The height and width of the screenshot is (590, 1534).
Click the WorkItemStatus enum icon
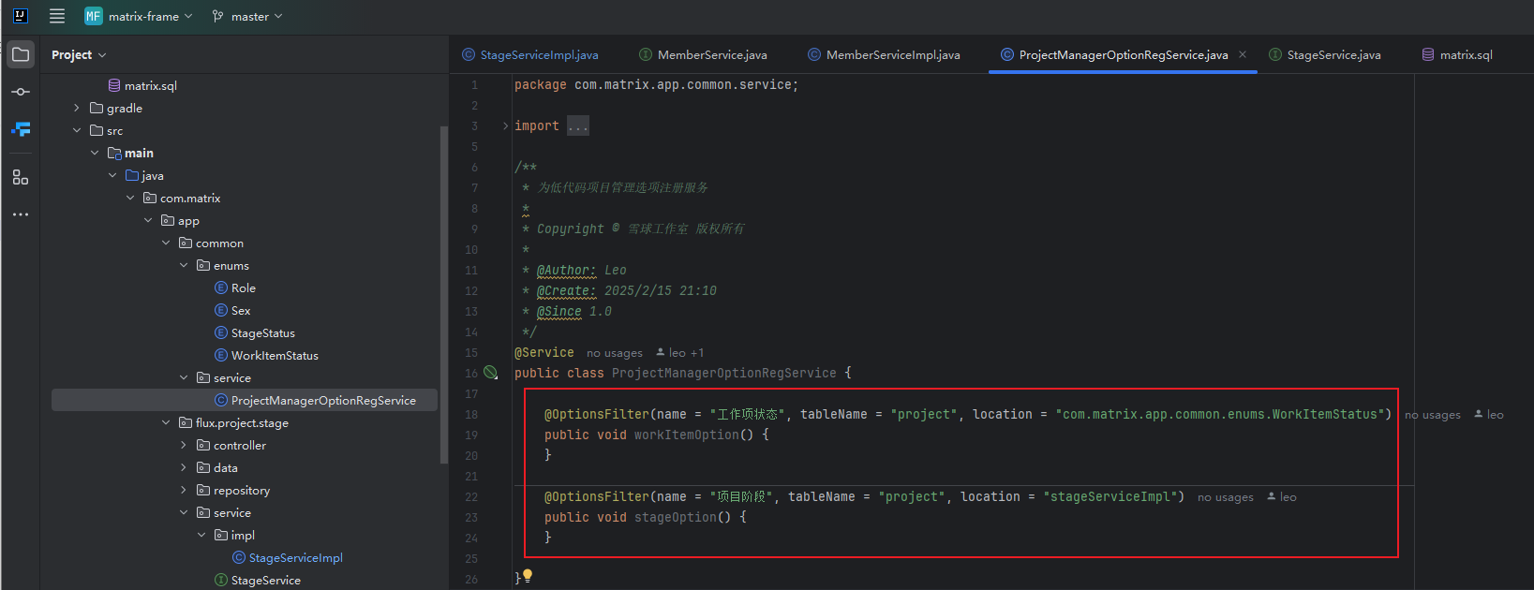[221, 355]
